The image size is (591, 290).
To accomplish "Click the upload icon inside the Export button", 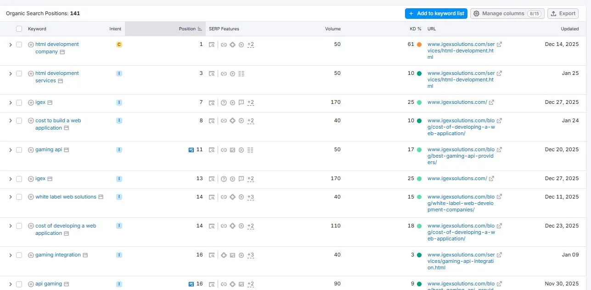I will tap(553, 13).
